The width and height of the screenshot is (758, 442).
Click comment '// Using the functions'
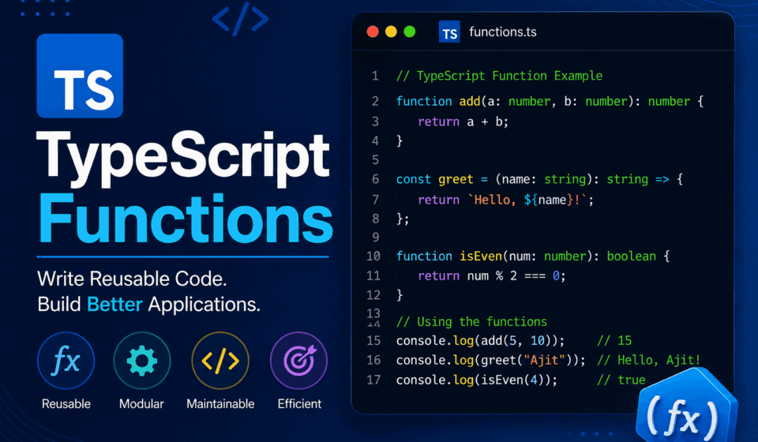pyautogui.click(x=471, y=322)
